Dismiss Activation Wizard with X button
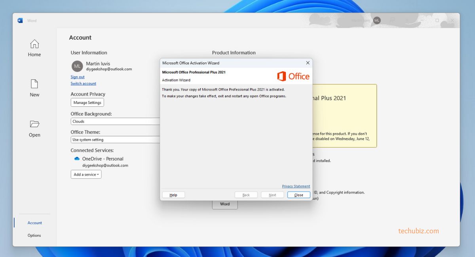The height and width of the screenshot is (257, 475). pyautogui.click(x=308, y=63)
